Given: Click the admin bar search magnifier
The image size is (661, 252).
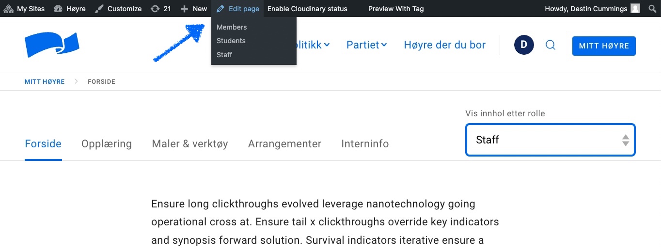Looking at the screenshot, I should pos(652,9).
